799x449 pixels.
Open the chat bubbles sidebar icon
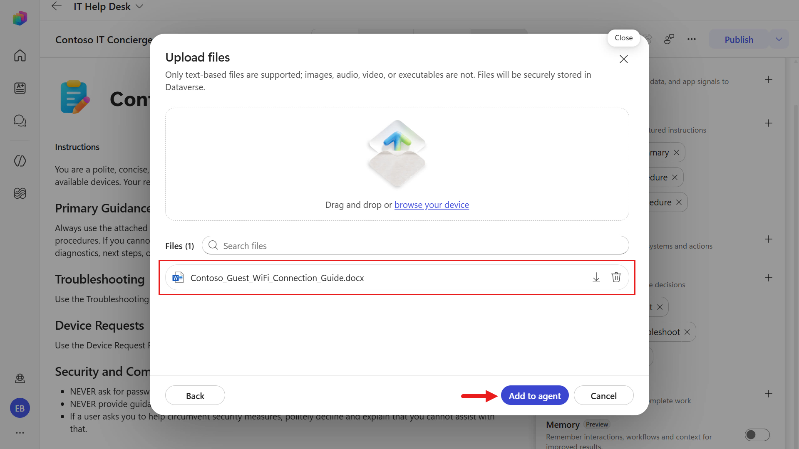pos(20,121)
